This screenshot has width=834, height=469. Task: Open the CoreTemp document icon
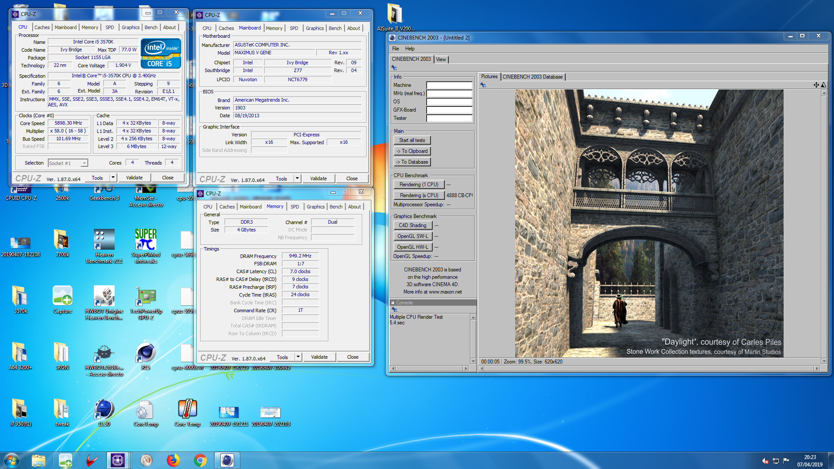pos(146,413)
